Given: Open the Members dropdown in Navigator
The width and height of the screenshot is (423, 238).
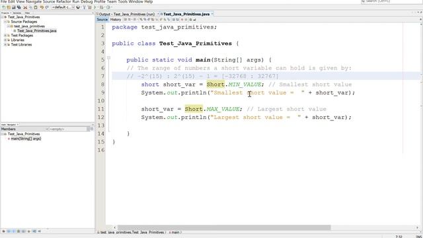Looking at the screenshot, I should [x=24, y=130].
